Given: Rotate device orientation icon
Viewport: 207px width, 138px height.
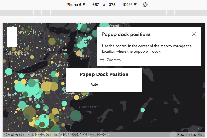Looking at the screenshot, I should click(145, 5).
